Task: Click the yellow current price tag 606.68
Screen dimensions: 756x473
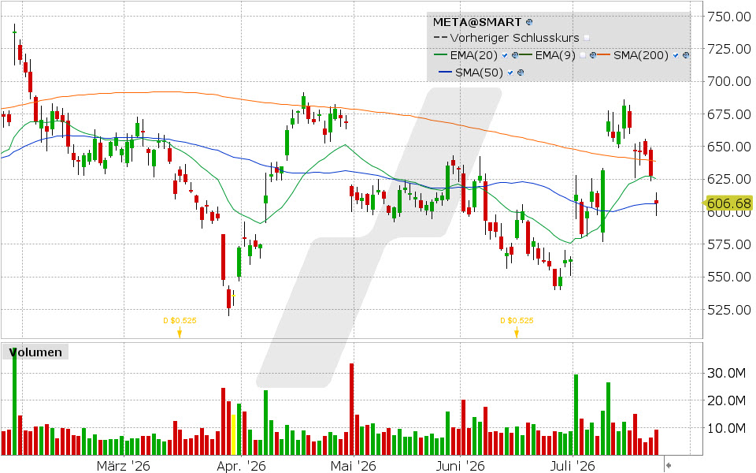Action: pos(728,203)
